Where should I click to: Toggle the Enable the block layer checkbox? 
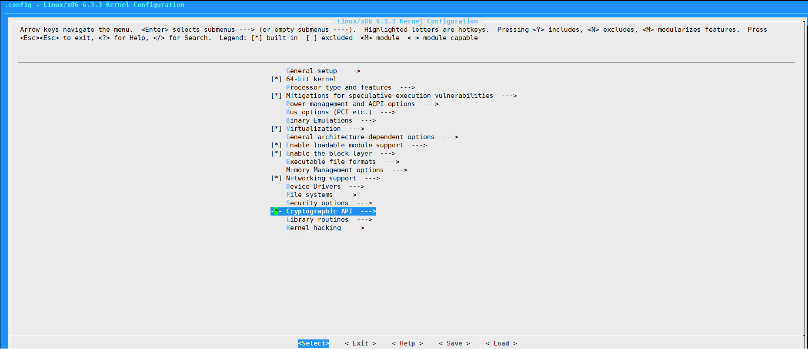click(277, 153)
